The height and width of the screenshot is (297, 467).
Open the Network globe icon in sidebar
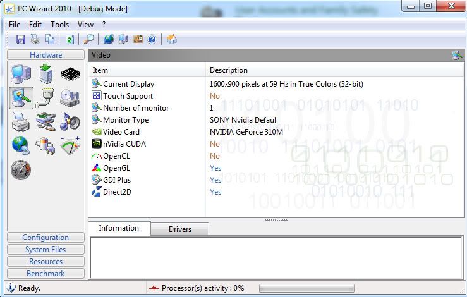point(21,146)
